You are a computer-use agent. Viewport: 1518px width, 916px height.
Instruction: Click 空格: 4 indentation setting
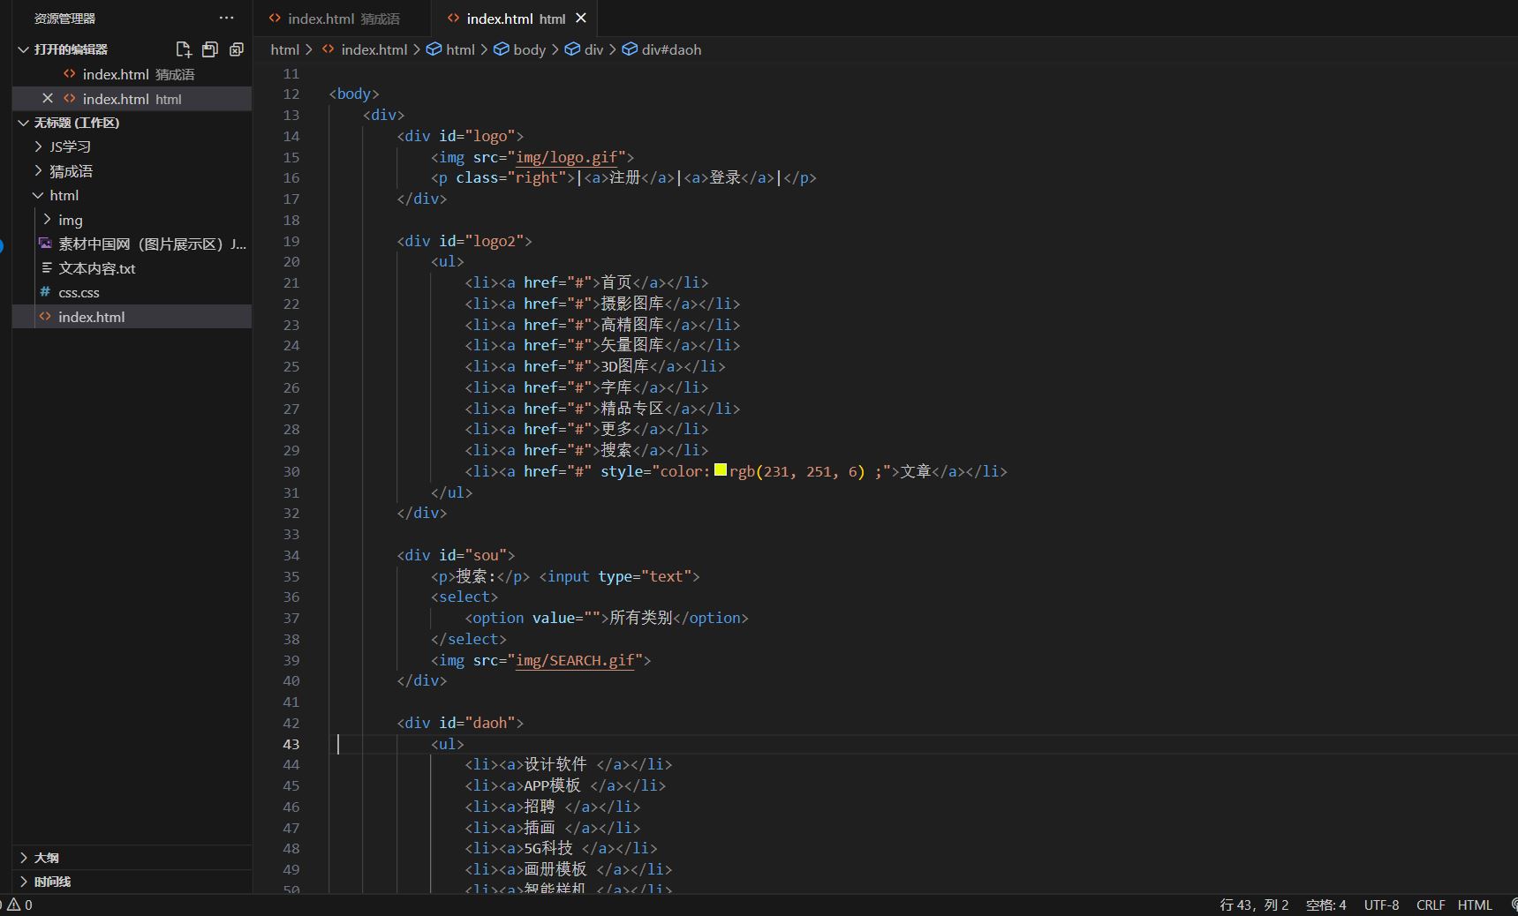click(1325, 905)
